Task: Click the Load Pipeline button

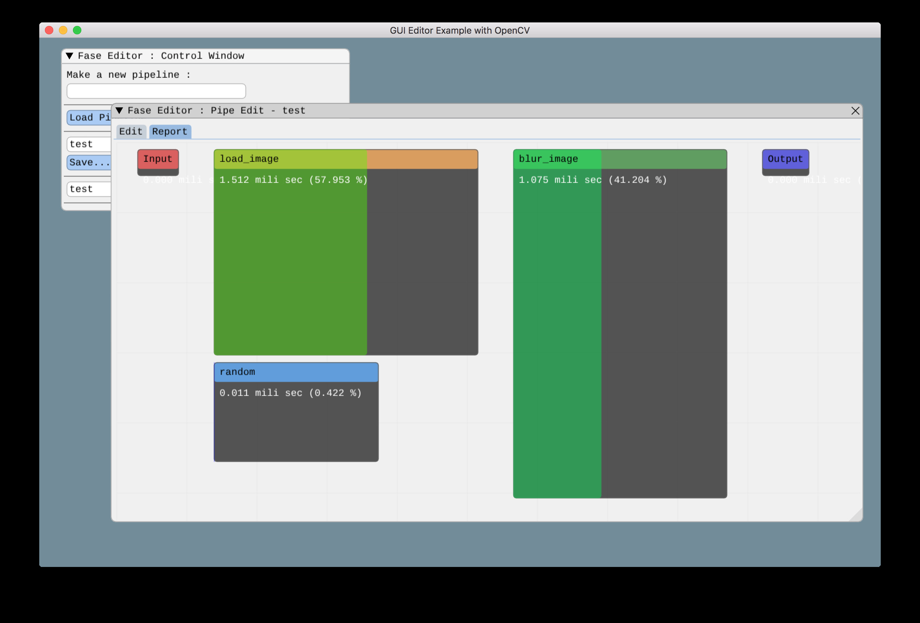Action: (89, 117)
